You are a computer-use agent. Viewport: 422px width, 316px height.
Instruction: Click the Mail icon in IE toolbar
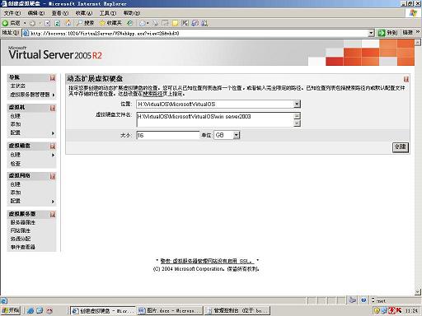(x=143, y=23)
